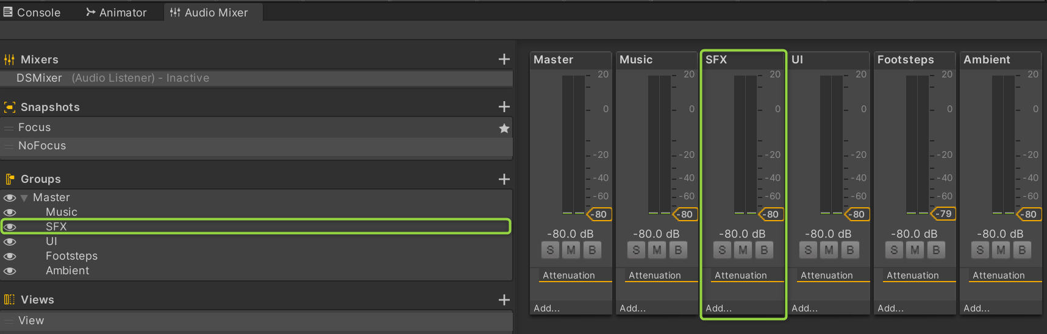
Task: Bypass effects on the SFX channel
Action: tap(763, 250)
